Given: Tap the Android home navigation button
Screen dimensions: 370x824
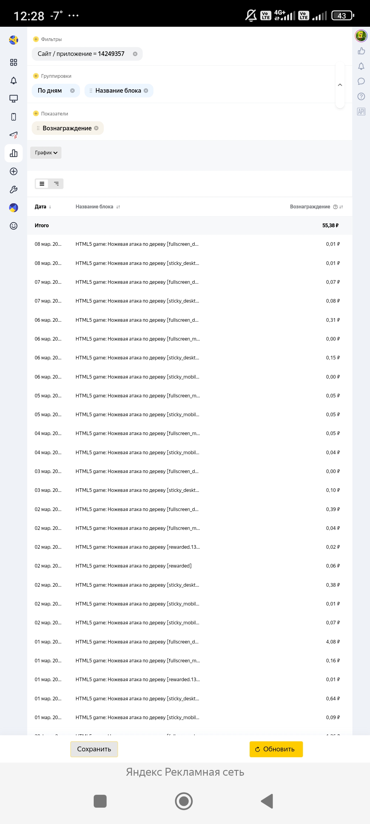Looking at the screenshot, I should click(183, 801).
